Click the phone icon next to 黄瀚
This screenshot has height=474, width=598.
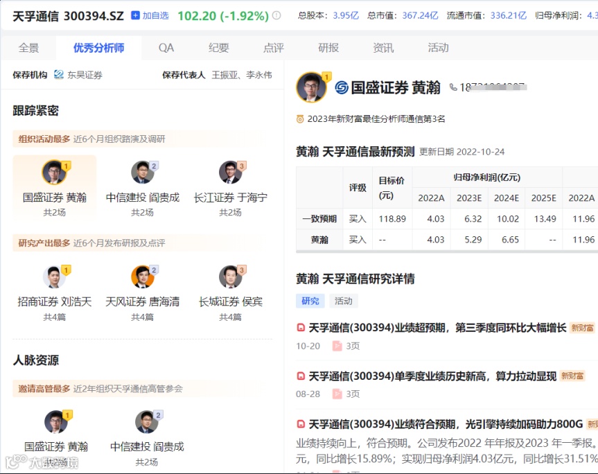click(453, 87)
